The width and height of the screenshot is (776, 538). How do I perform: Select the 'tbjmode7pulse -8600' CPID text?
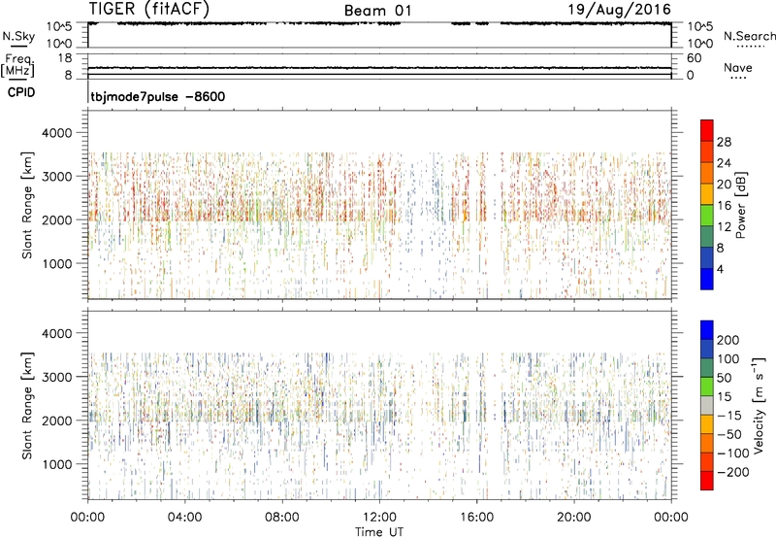[158, 96]
